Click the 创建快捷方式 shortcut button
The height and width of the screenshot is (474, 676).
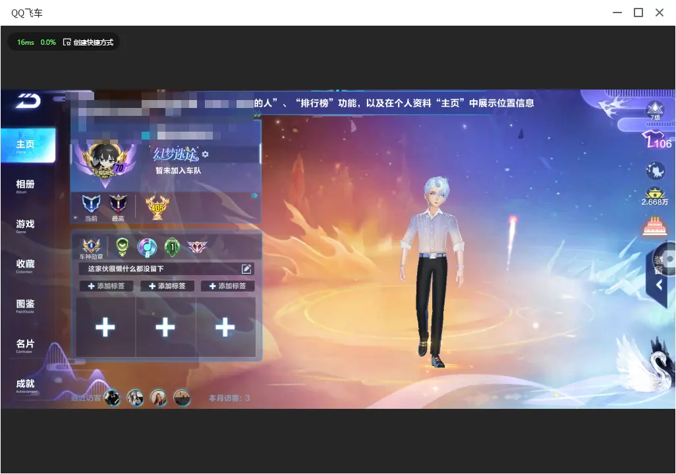coord(88,42)
